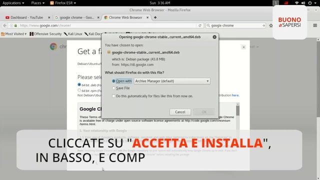Open the power icon system menu

coord(310,3)
